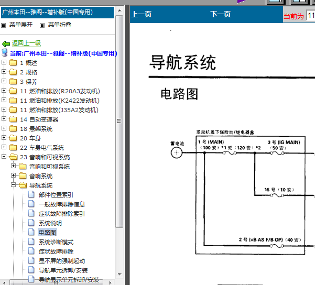The height and width of the screenshot is (285, 315).
Task: Expand the 1 概述 tree node
Action: tap(4, 62)
